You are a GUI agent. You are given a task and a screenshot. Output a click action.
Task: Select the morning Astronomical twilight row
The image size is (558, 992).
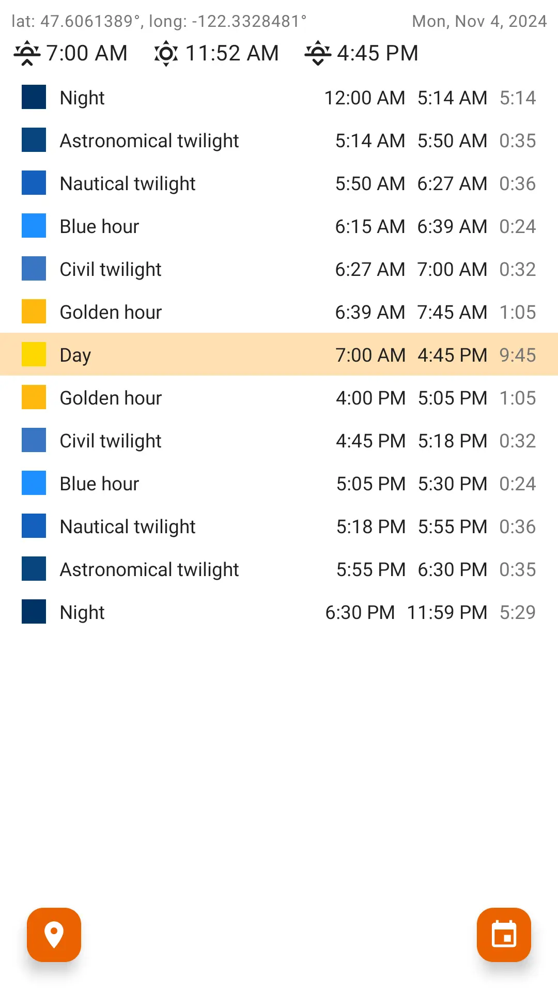pos(279,140)
